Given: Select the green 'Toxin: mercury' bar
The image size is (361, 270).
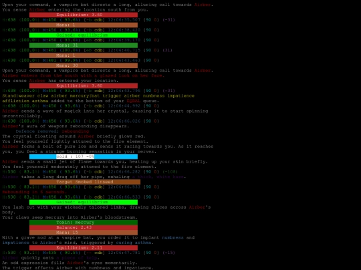Looking at the screenshot, I should point(84,222).
